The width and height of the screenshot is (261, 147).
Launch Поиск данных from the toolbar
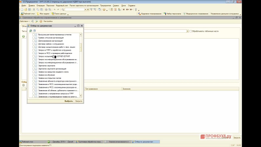[x=59, y=14]
